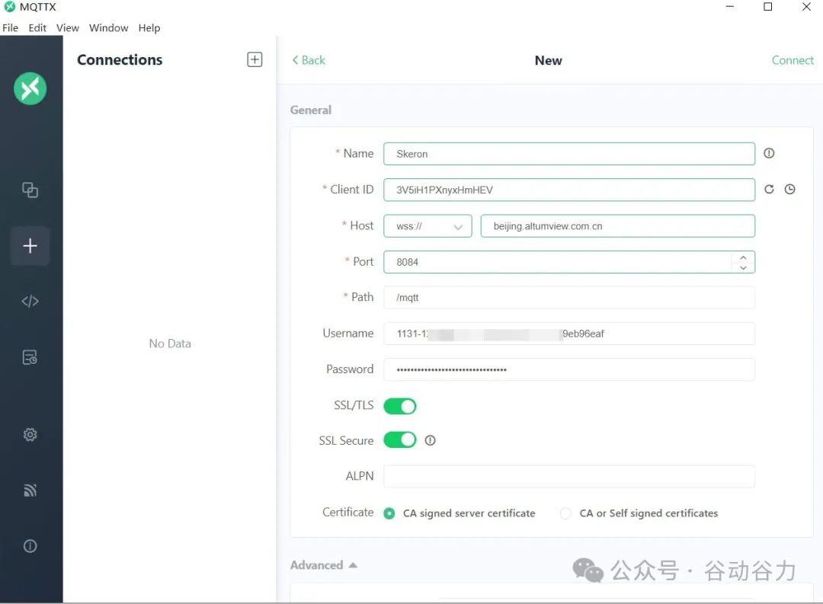Open the Log page icon in sidebar
Viewport: 823px width, 604px height.
coord(30,357)
